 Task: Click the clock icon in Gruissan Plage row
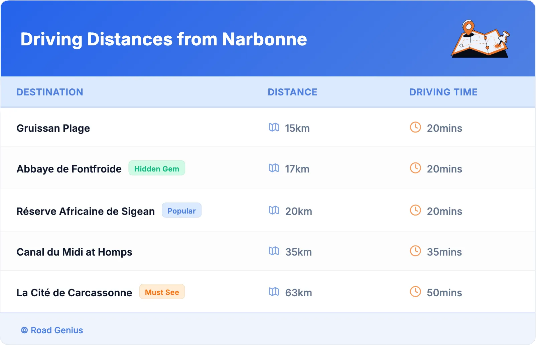coord(415,127)
